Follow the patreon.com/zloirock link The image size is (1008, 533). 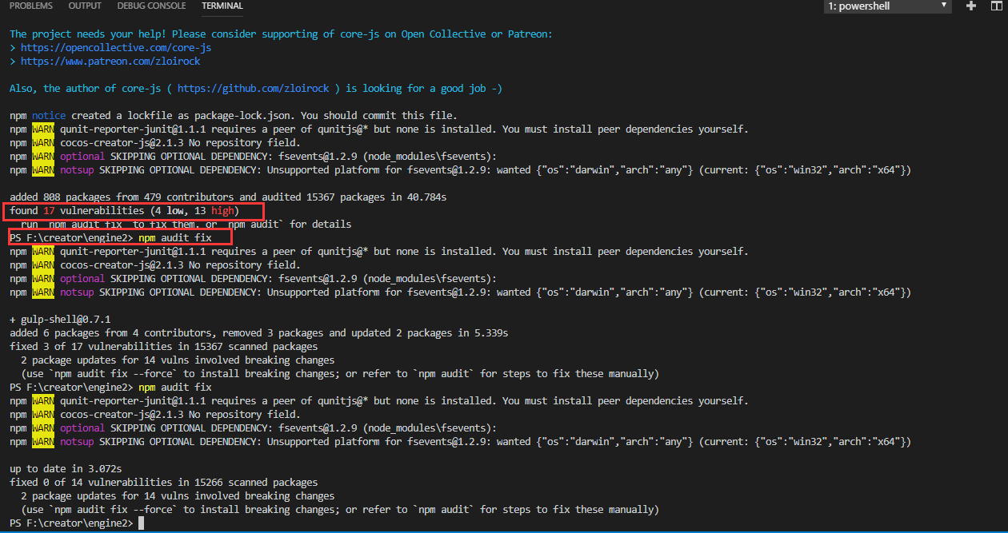[x=110, y=62]
